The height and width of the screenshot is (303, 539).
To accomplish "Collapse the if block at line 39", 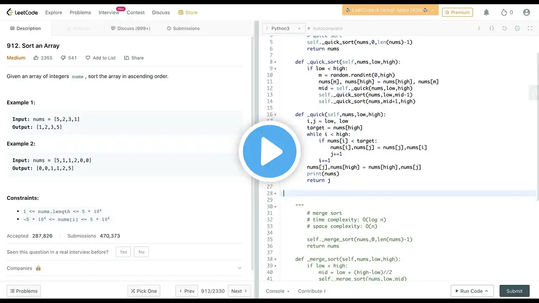I will click(x=275, y=266).
